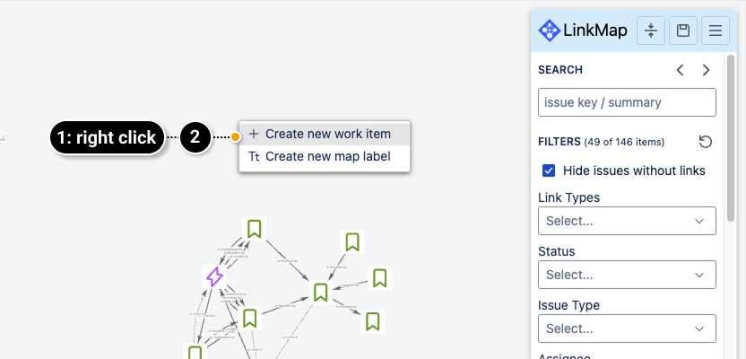Viewport: 746px width, 359px height.
Task: Open the Link Types dropdown
Action: click(x=627, y=221)
